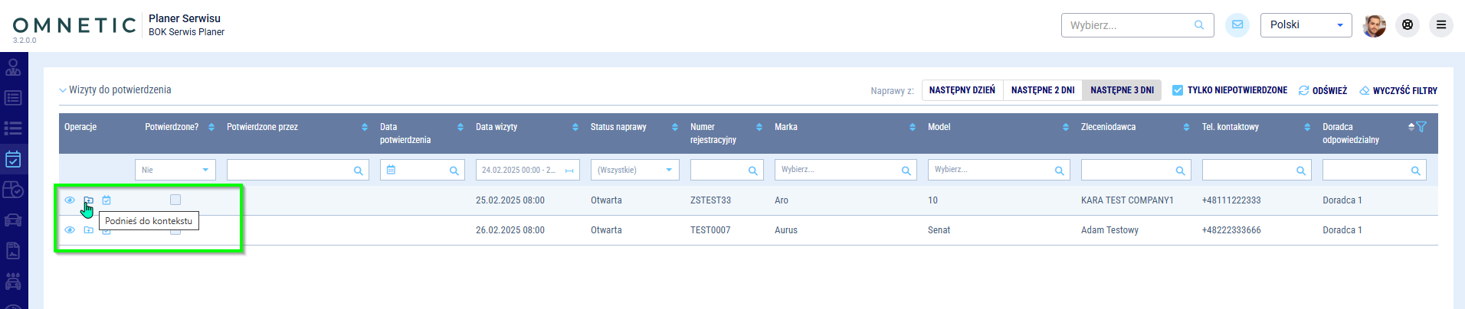Click the eye icon in the ZSTEST33 row
The image size is (1465, 309).
(70, 200)
